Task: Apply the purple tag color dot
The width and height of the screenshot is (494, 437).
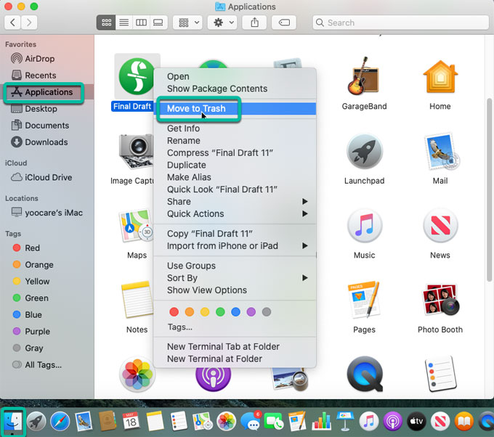Action: point(251,312)
